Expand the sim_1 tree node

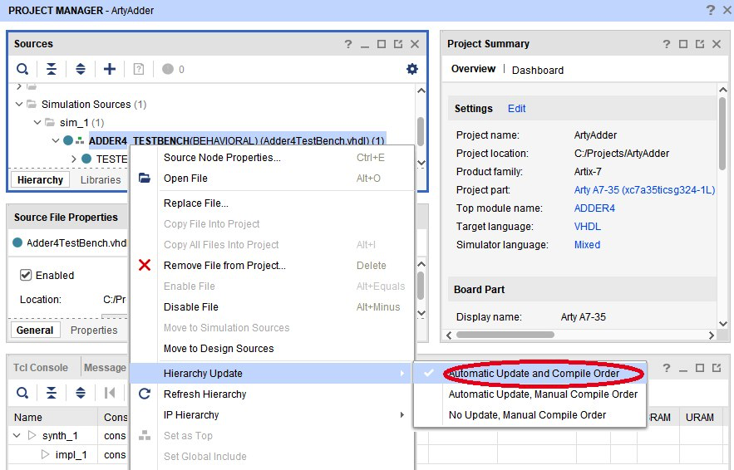click(38, 123)
